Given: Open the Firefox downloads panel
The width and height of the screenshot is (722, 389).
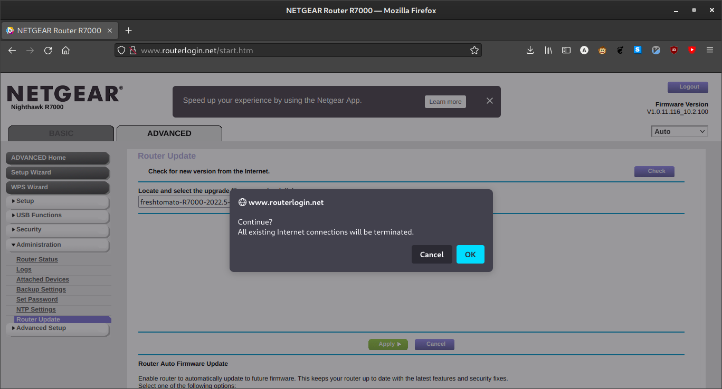Looking at the screenshot, I should pos(530,50).
